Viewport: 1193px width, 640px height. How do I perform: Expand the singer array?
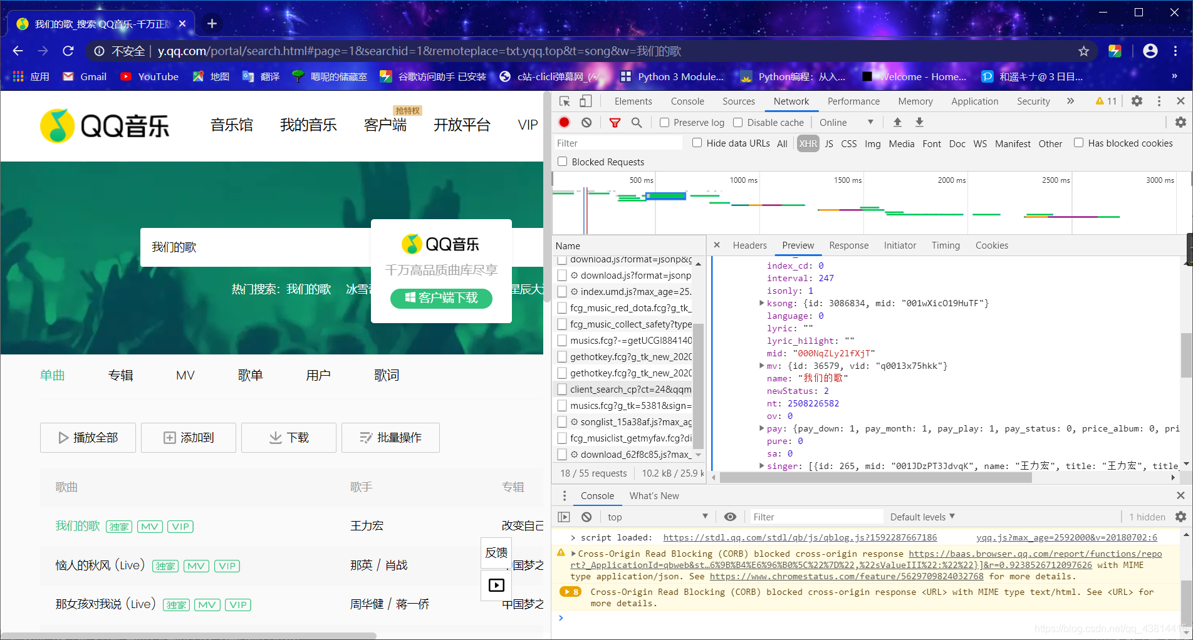pyautogui.click(x=761, y=466)
